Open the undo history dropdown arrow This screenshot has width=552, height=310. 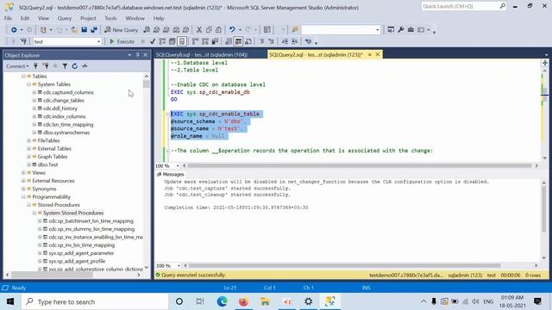(x=240, y=30)
